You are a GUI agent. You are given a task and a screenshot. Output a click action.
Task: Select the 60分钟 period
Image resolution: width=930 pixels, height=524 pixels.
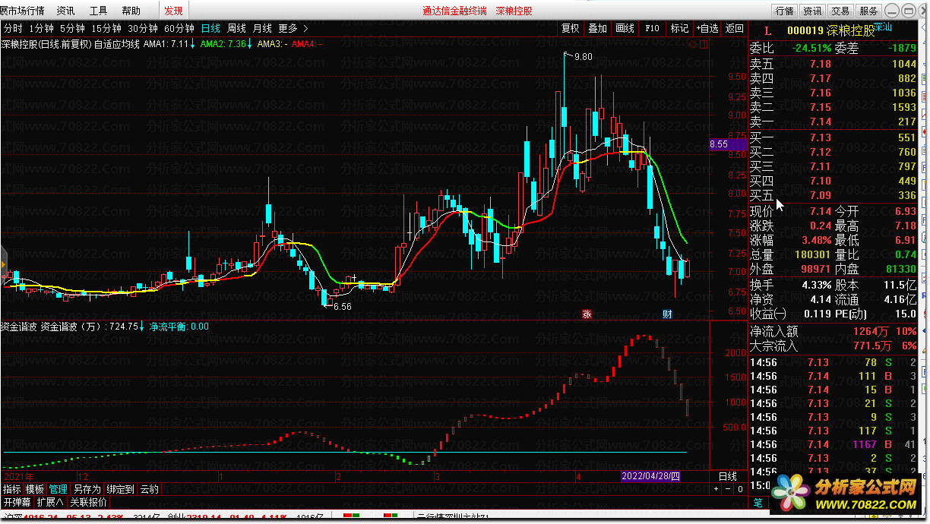click(179, 28)
